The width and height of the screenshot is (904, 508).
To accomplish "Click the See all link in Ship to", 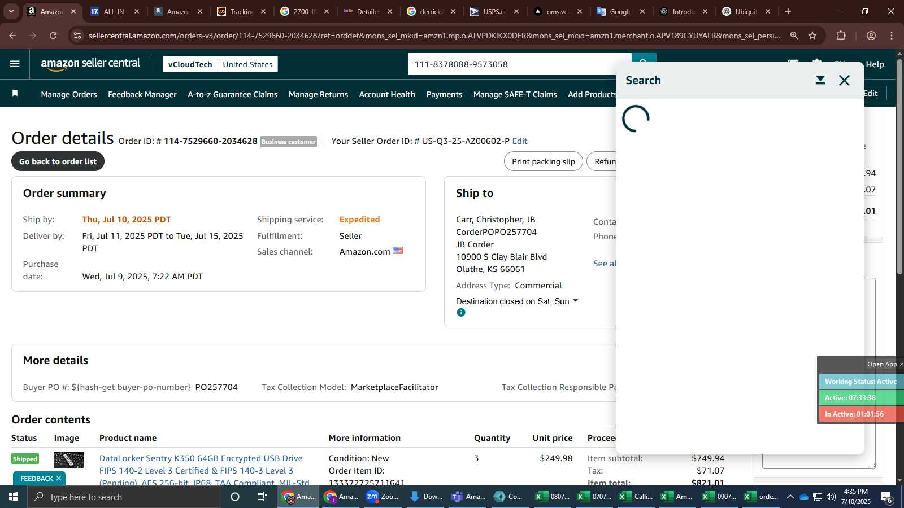I will point(605,264).
